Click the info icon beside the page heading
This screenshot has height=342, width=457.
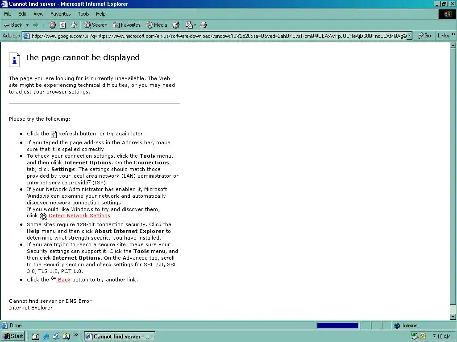coord(14,60)
